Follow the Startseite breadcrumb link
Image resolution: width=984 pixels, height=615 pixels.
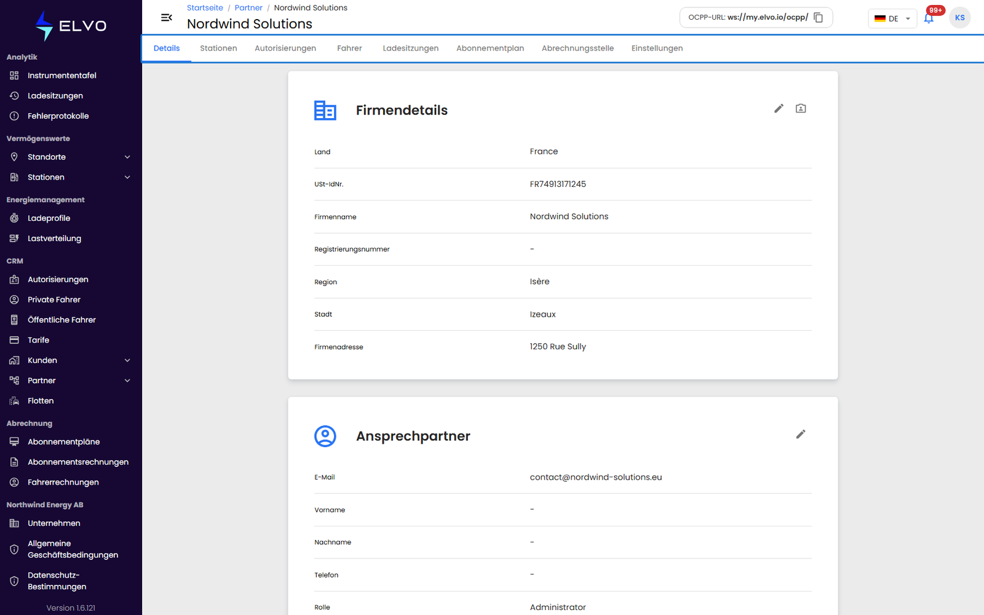pyautogui.click(x=205, y=8)
